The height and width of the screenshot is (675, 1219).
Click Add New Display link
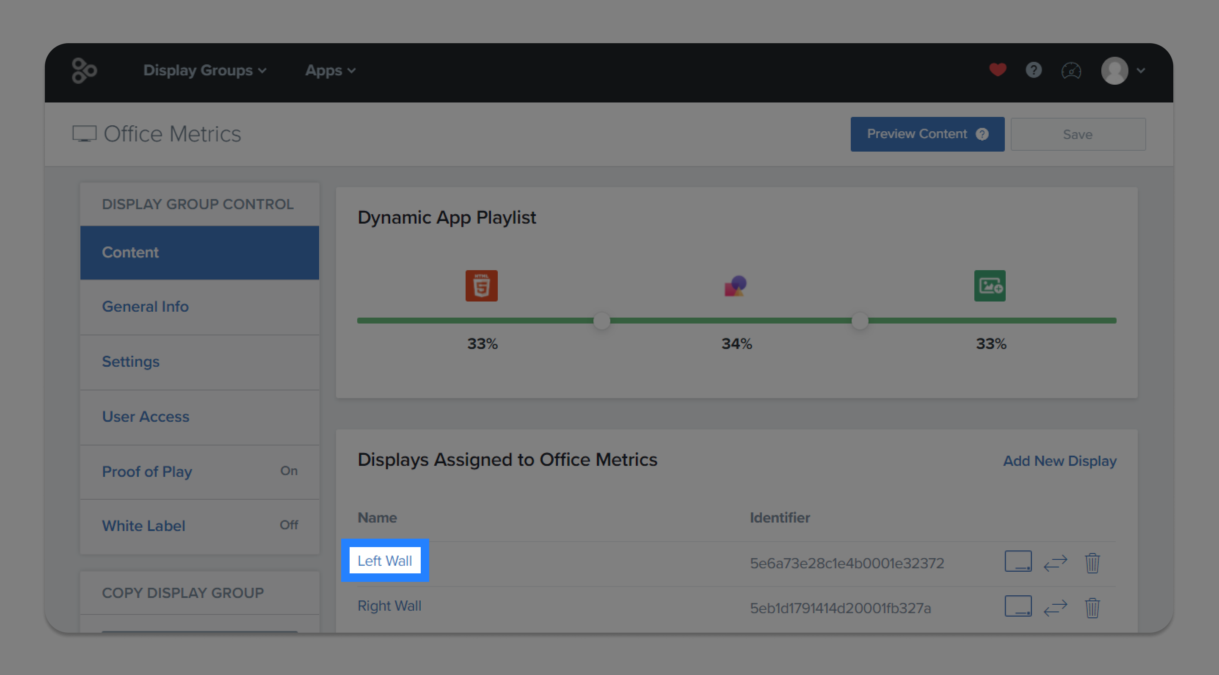click(1059, 461)
